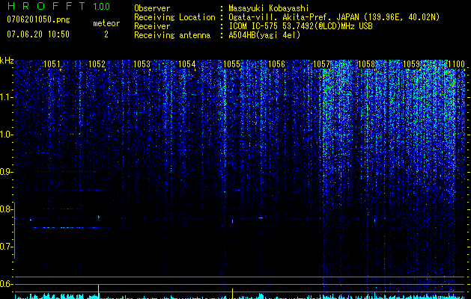Click the cyan power level graph at bottom
This screenshot has width=471, height=299.
[x=240, y=296]
